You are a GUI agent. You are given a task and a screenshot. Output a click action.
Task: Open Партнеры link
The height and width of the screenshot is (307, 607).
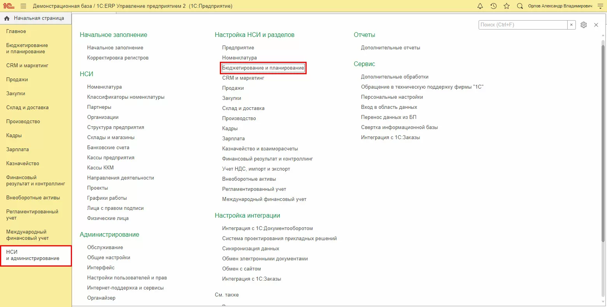point(99,107)
